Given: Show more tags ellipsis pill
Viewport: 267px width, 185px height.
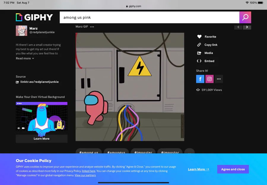Looking at the screenshot, I should pyautogui.click(x=189, y=151).
